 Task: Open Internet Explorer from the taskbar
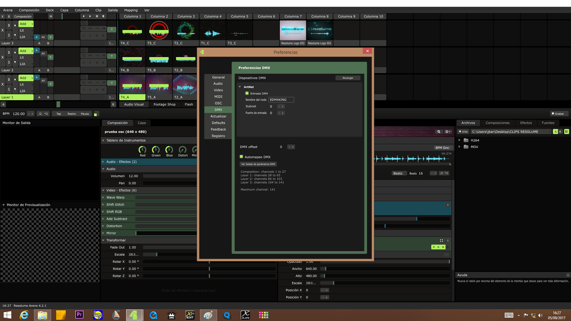24,315
